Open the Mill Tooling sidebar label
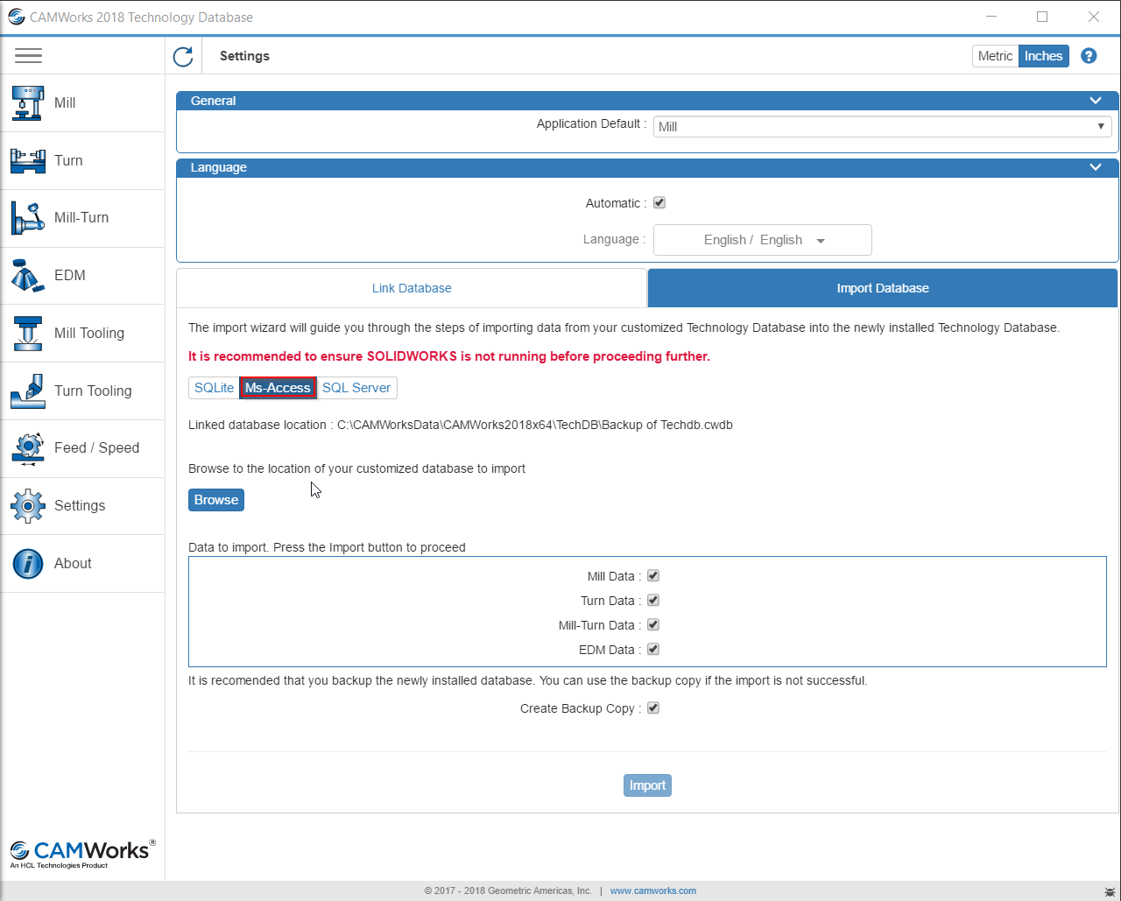The width and height of the screenshot is (1121, 901). click(89, 333)
